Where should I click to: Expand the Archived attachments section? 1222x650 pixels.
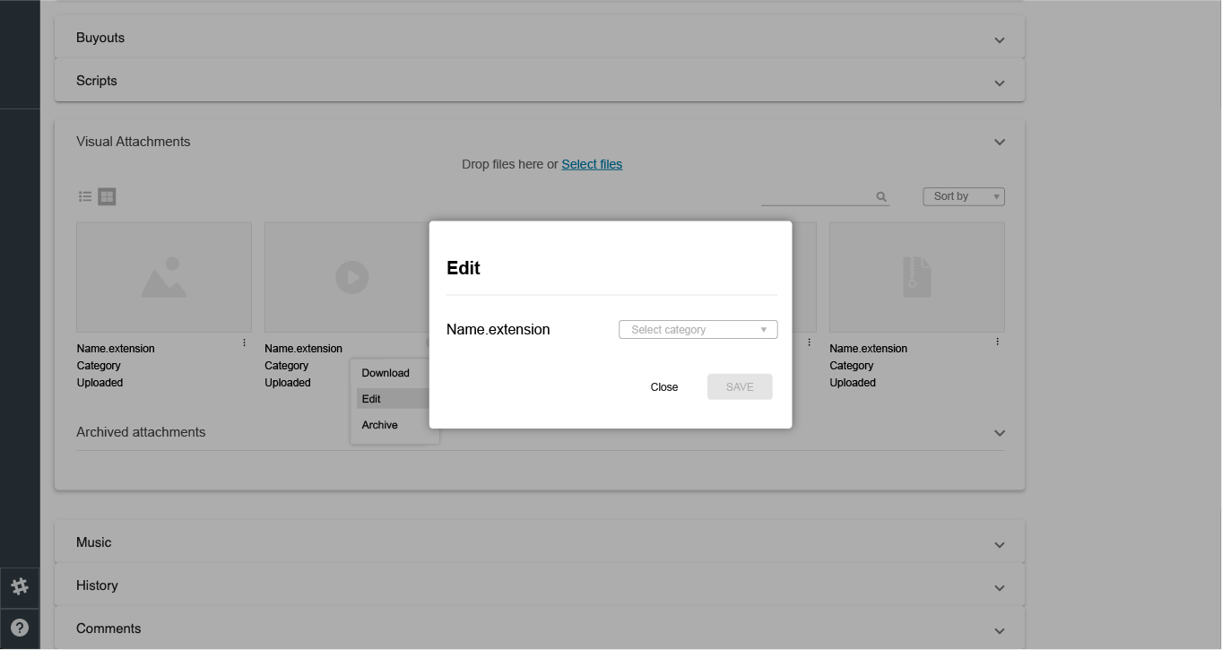pos(999,433)
